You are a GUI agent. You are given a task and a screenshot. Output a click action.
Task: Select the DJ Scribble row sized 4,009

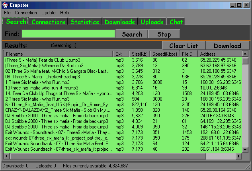click(123, 127)
